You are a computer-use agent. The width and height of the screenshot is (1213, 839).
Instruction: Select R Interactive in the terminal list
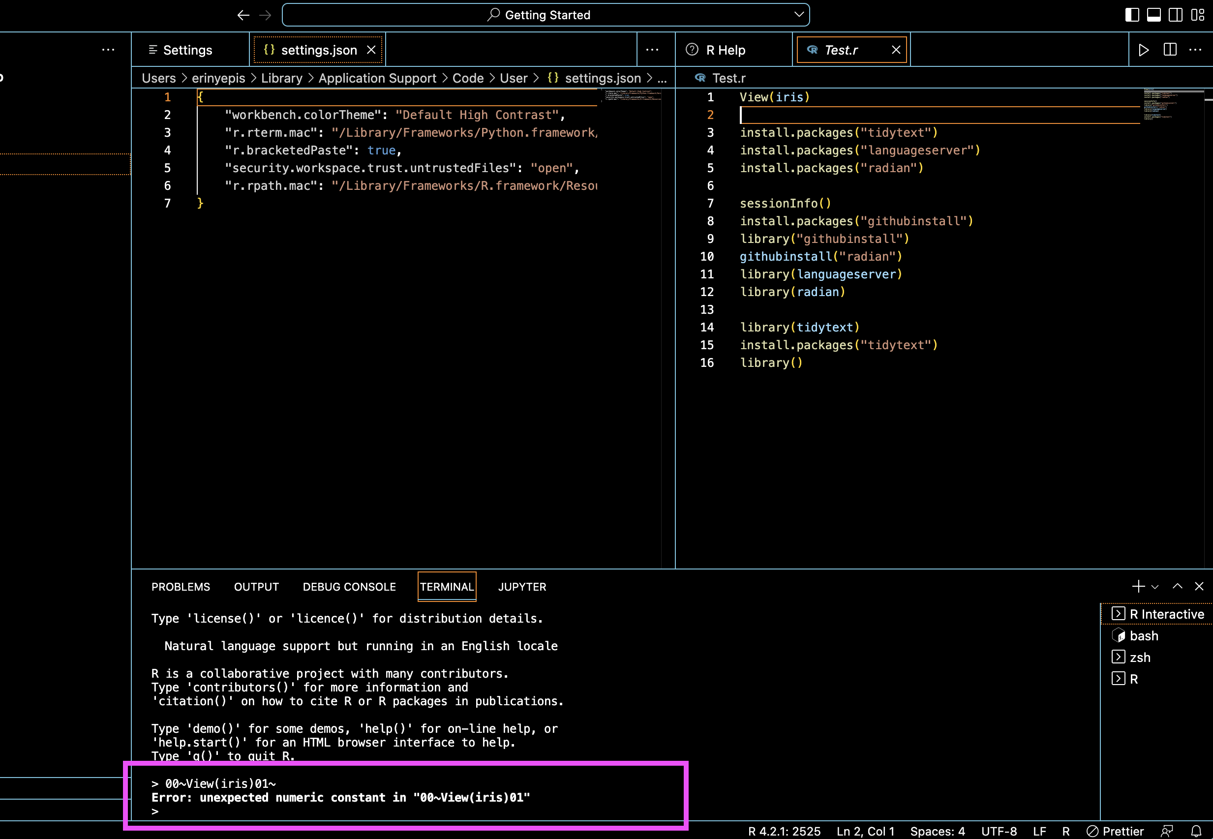point(1162,613)
